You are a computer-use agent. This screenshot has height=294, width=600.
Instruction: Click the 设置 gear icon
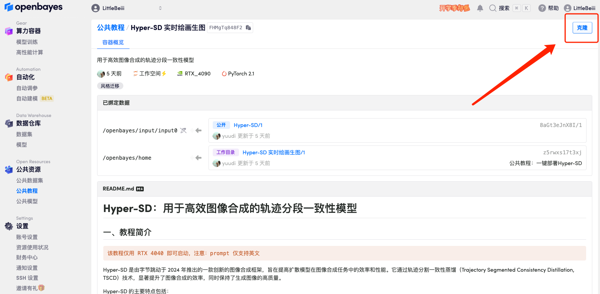(x=8, y=226)
